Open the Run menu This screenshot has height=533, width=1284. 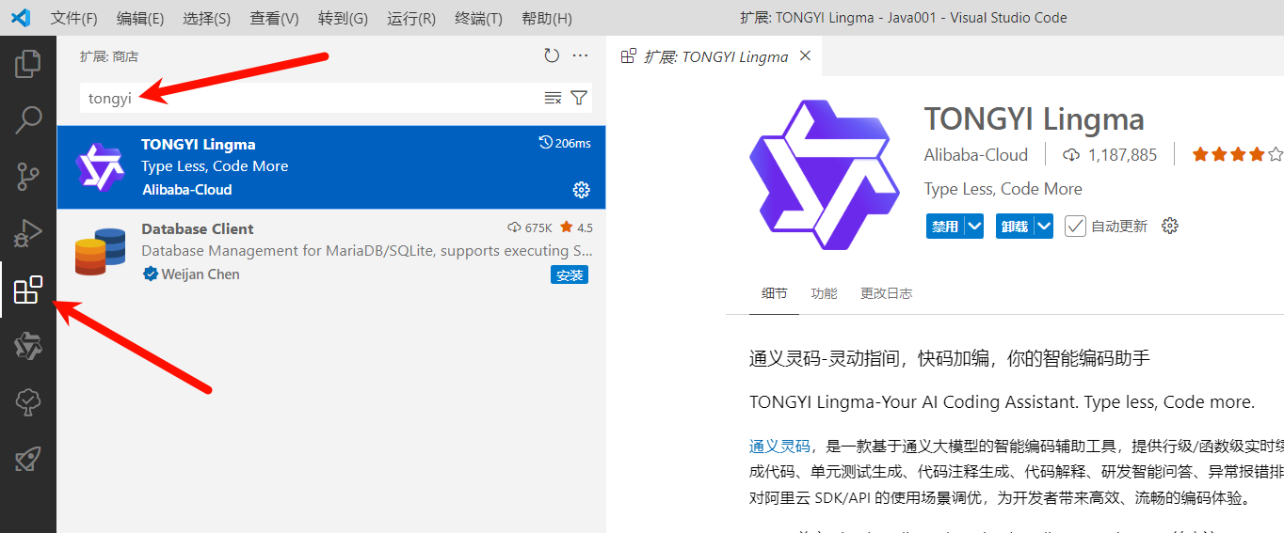pyautogui.click(x=411, y=18)
